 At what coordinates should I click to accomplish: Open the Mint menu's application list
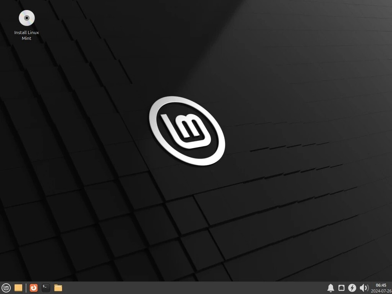(x=7, y=287)
